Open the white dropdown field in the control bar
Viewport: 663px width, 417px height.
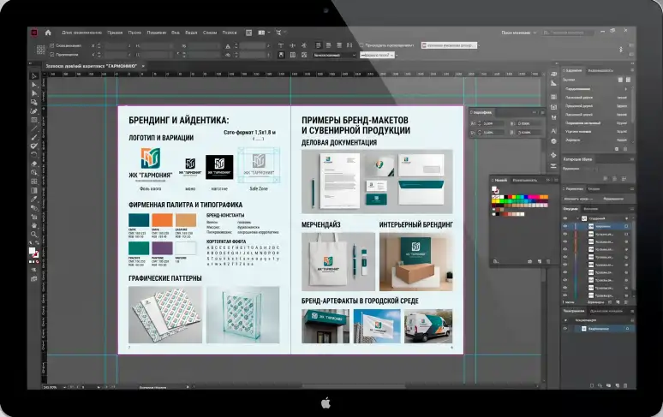[377, 55]
